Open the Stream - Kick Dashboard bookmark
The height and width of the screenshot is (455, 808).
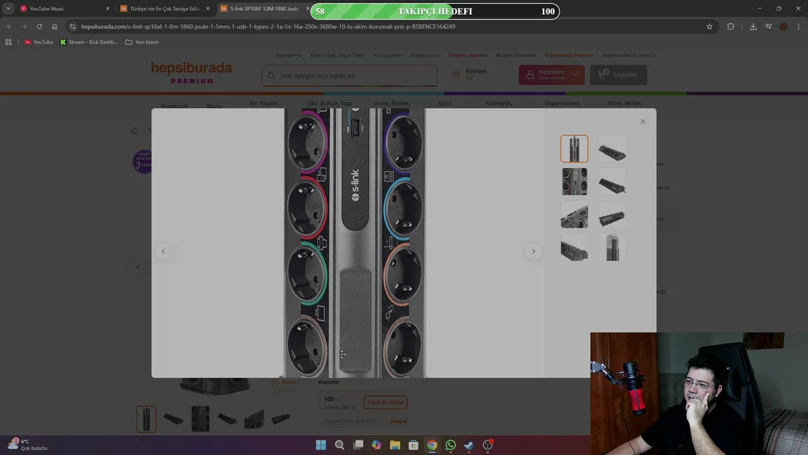coord(89,42)
